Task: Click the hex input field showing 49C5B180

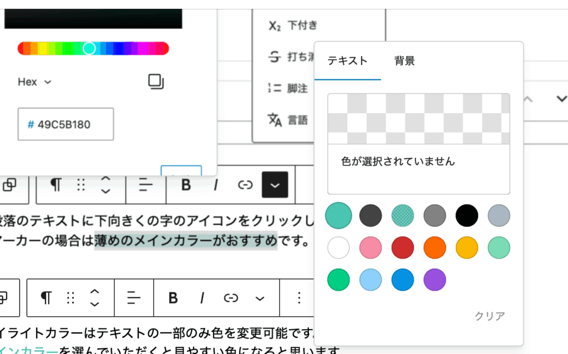Action: pos(65,124)
